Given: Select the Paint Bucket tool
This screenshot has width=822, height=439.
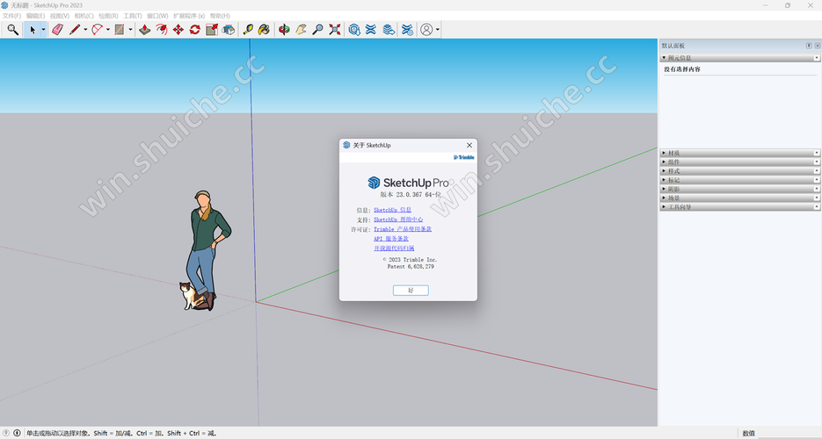Looking at the screenshot, I should (265, 30).
